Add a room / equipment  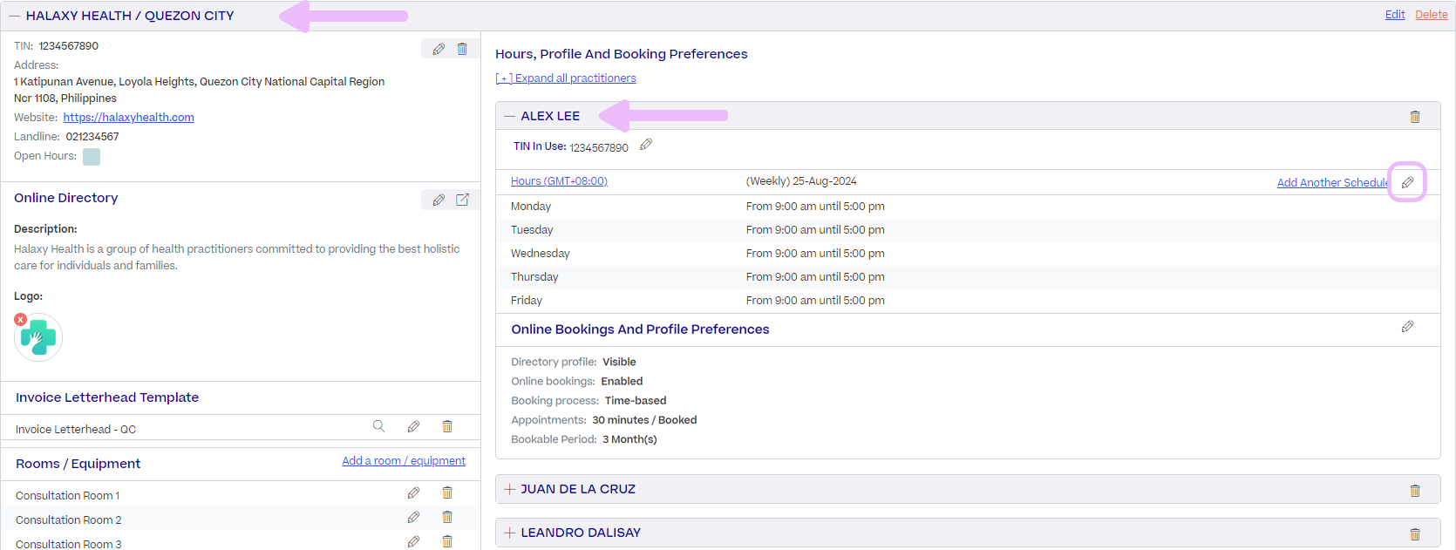tap(404, 461)
